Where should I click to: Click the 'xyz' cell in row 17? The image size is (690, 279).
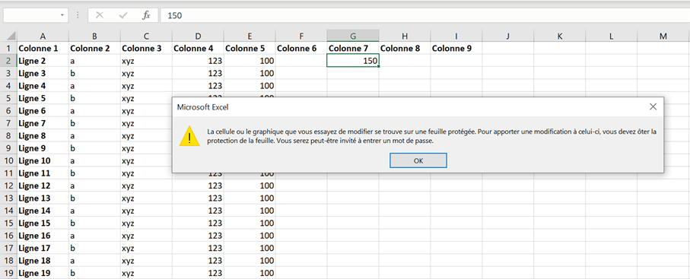pos(146,248)
